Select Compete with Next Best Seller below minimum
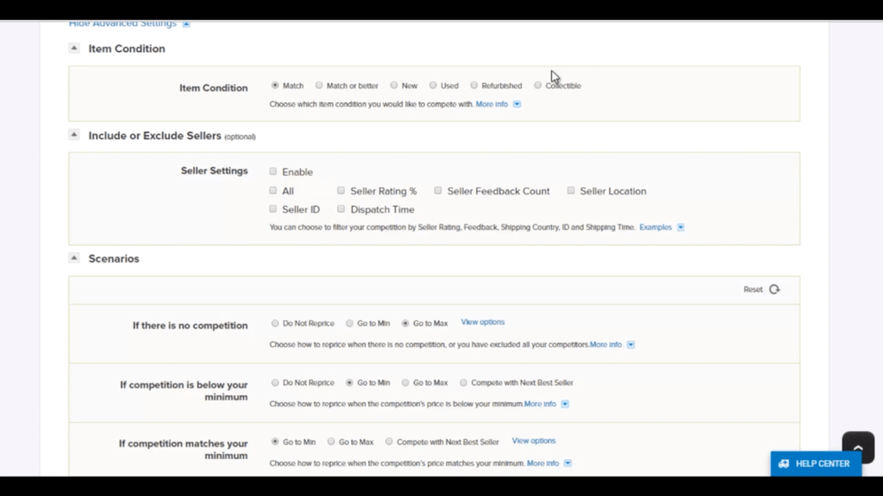The width and height of the screenshot is (883, 496). 464,382
